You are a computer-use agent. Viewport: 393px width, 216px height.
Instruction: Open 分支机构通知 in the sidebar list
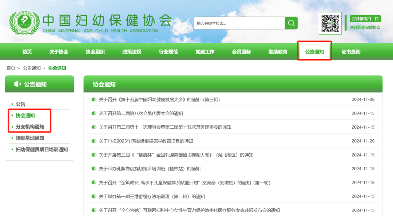[30, 127]
